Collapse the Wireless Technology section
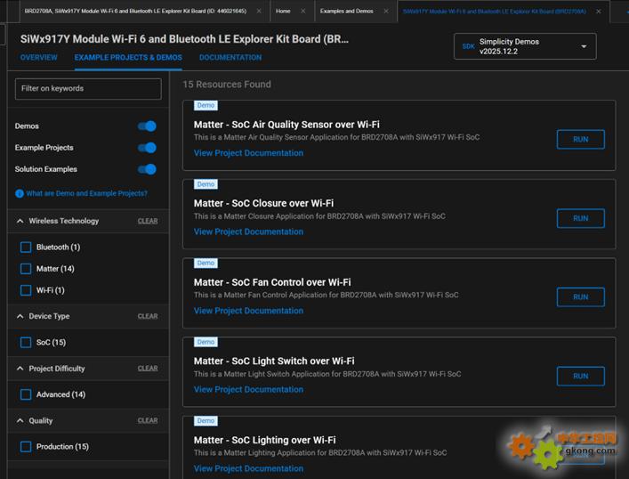Viewport: 629px width, 479px height. point(20,221)
